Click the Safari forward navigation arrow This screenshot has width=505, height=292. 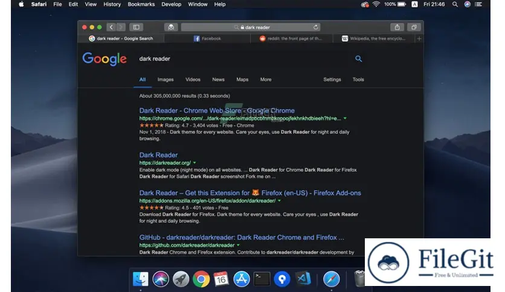(121, 27)
